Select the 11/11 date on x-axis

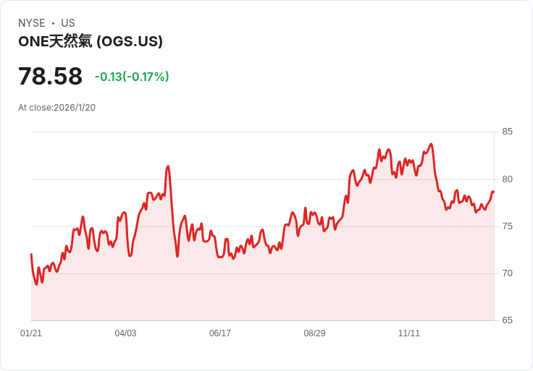(x=409, y=333)
